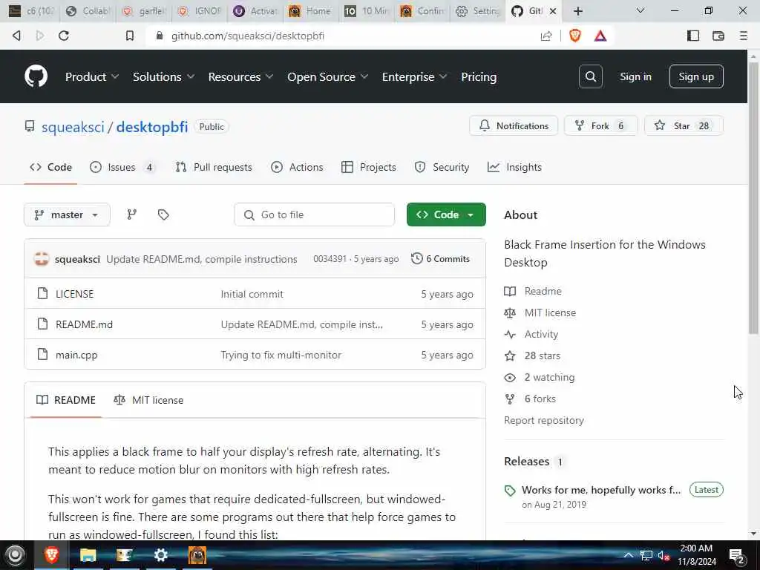Open the LICENSE file
760x570 pixels.
(x=75, y=294)
